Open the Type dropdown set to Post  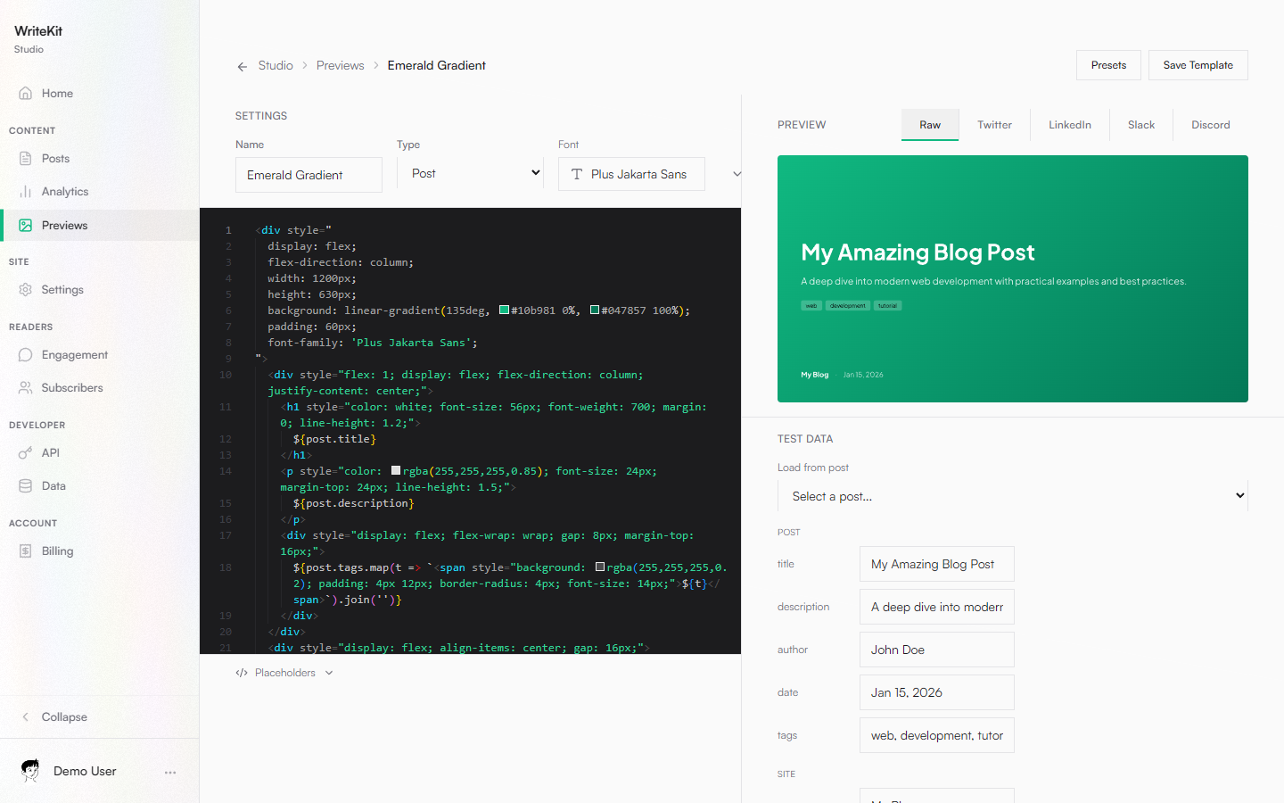click(470, 173)
